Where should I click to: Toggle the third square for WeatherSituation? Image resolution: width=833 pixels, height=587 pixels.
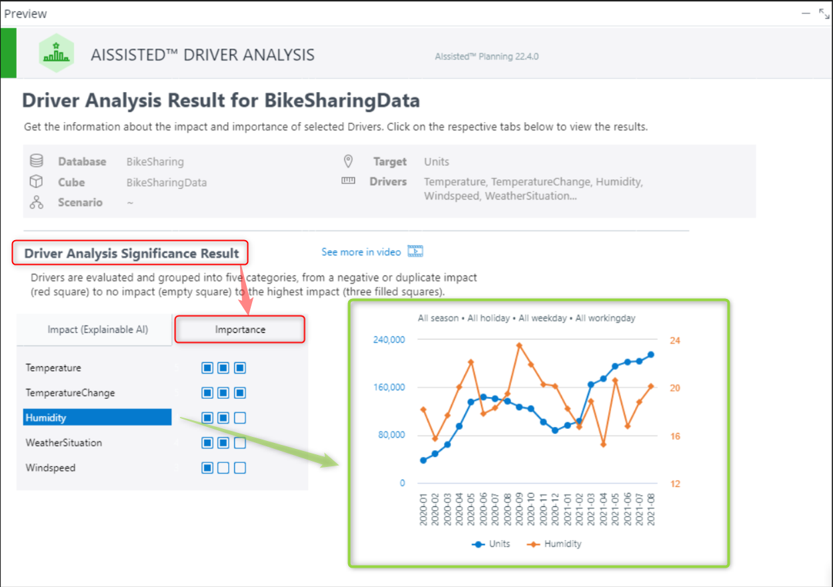pos(239,442)
